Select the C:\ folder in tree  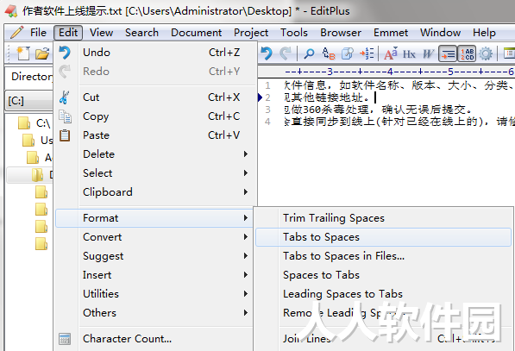[x=35, y=123]
